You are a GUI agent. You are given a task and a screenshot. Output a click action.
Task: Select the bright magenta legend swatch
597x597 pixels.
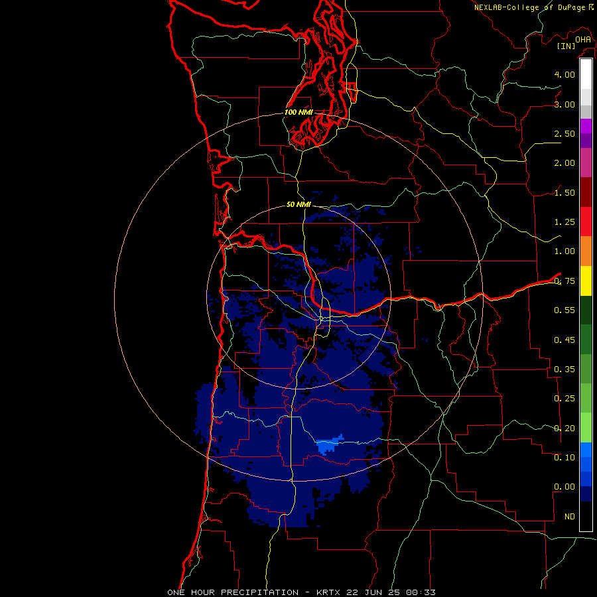pos(586,126)
